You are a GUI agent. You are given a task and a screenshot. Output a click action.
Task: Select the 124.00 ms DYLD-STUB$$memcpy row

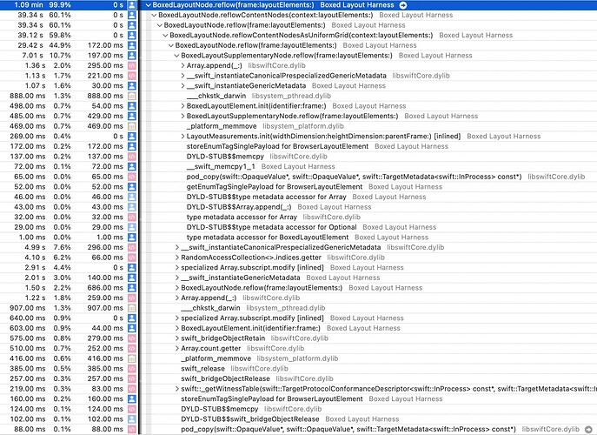(x=299, y=409)
